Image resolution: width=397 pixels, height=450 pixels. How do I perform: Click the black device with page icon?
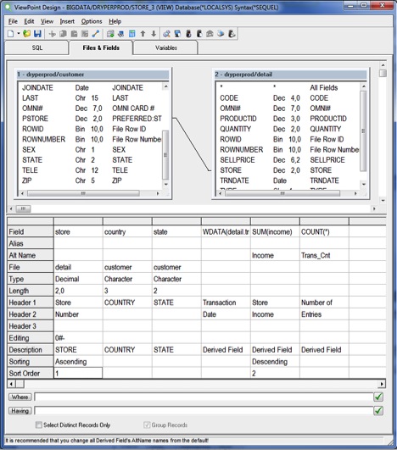(x=199, y=34)
